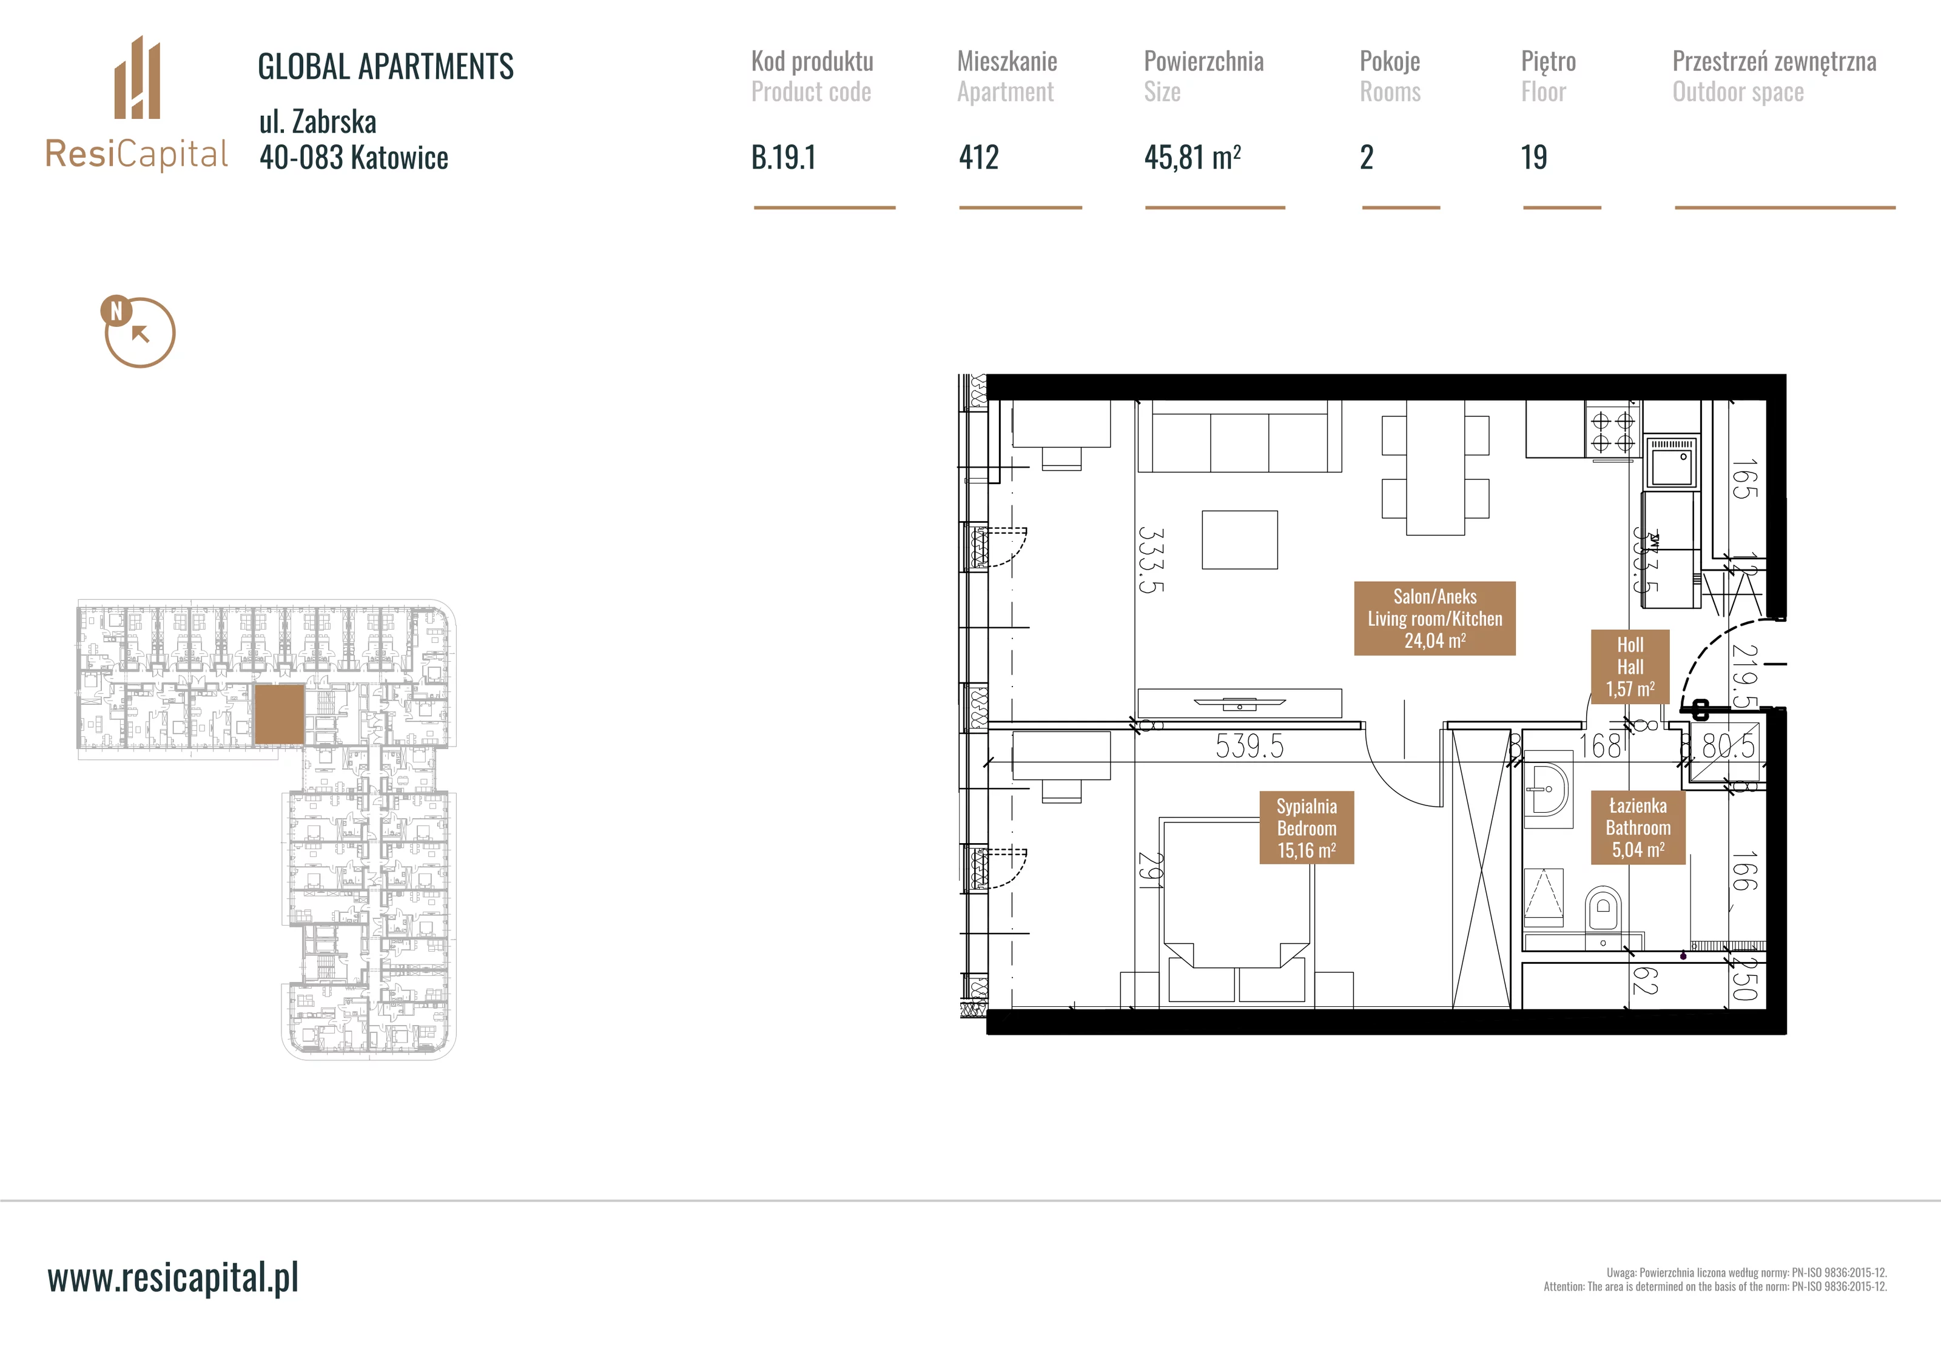The height and width of the screenshot is (1372, 1941).
Task: Click the stove burner symbol in the kitchen
Action: click(x=1612, y=432)
